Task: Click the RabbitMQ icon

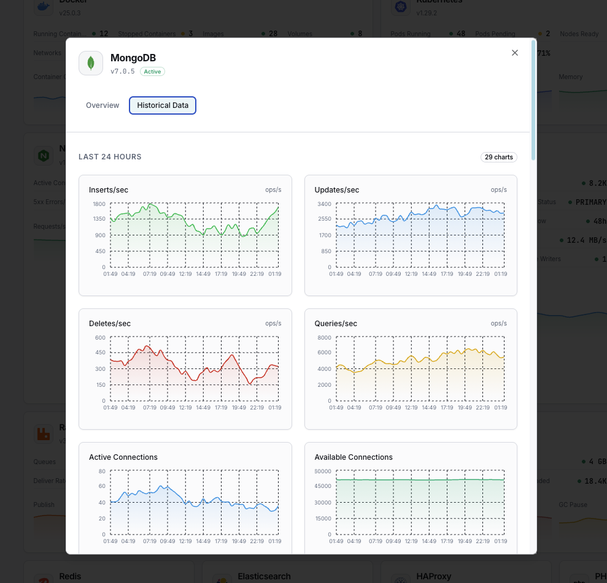Action: (x=43, y=433)
